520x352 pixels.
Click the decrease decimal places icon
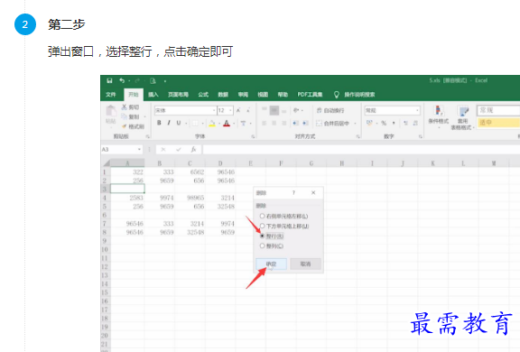(415, 123)
